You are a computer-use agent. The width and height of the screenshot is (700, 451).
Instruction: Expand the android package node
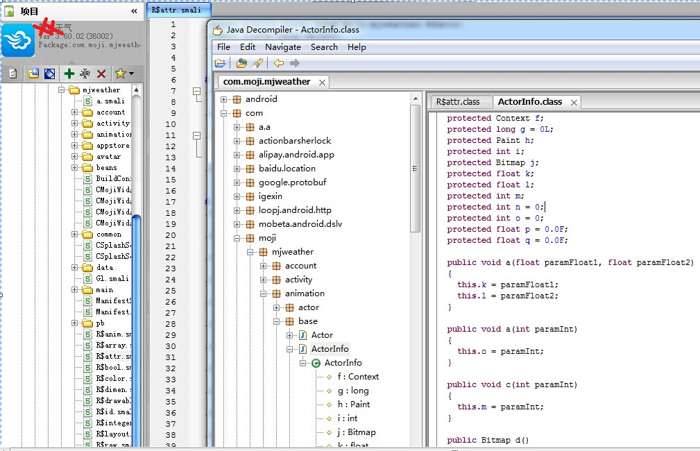pyautogui.click(x=223, y=100)
